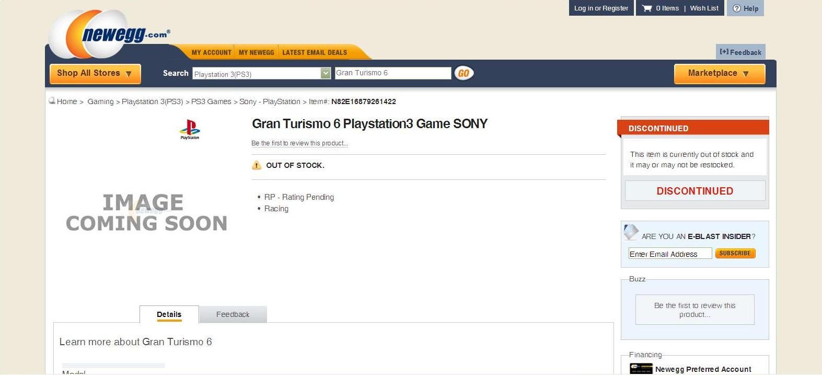Viewport: 822px width, 375px height.
Task: Open the Wish List link
Action: tap(704, 8)
